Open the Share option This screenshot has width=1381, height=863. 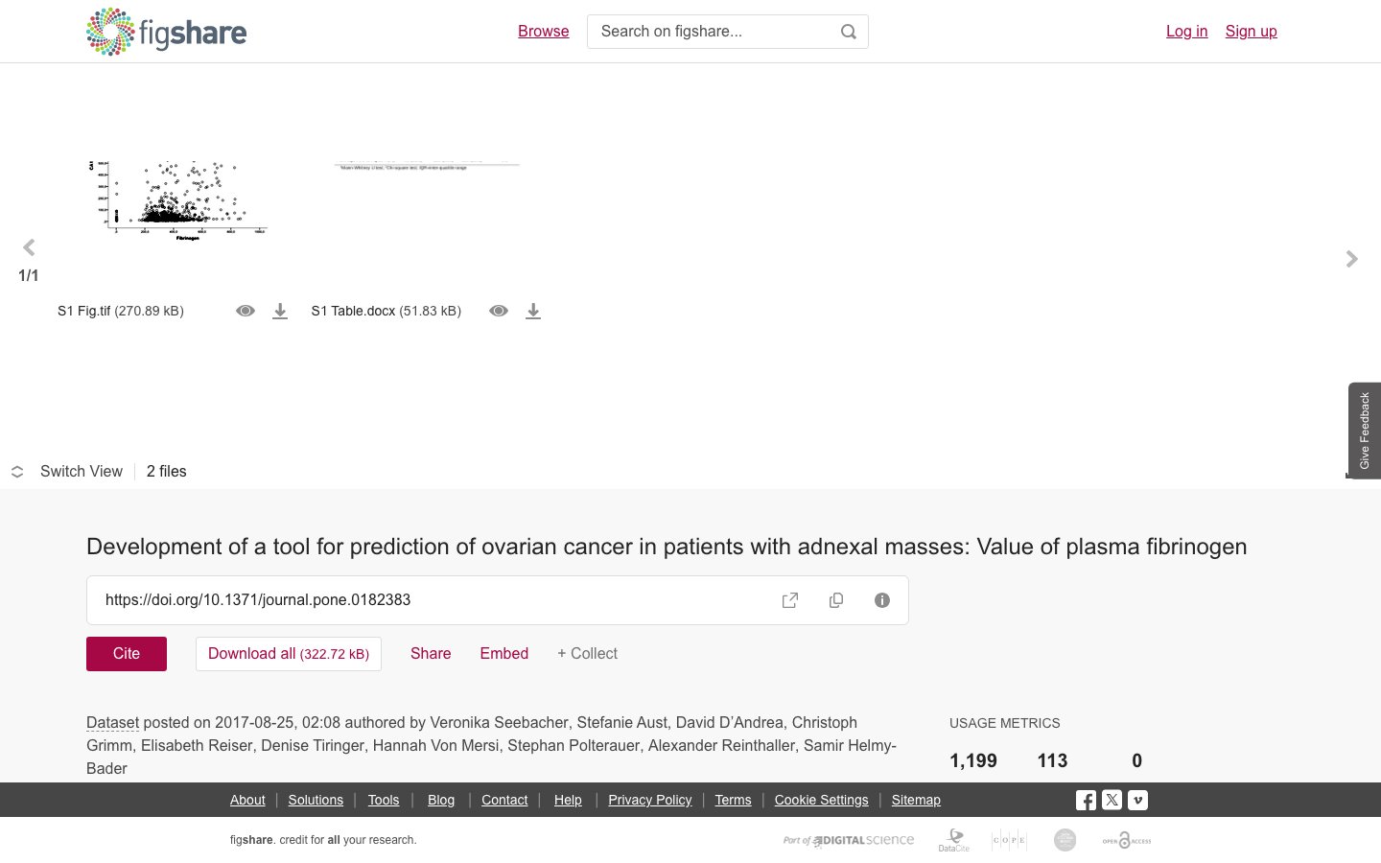coord(431,654)
